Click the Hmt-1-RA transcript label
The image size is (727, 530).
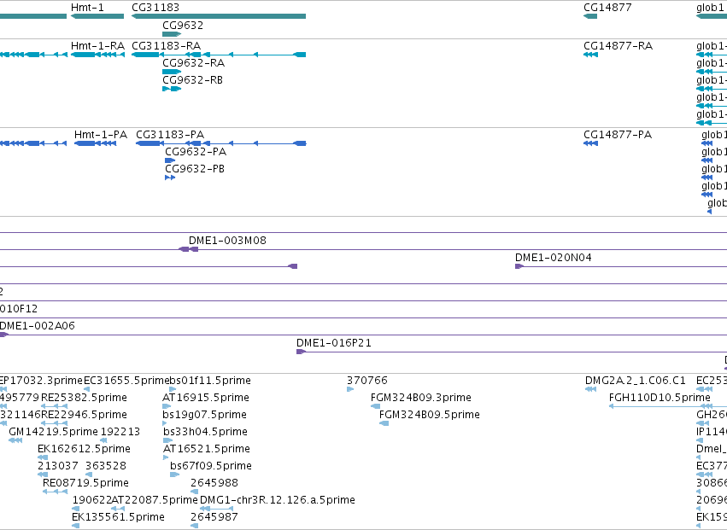tap(97, 46)
